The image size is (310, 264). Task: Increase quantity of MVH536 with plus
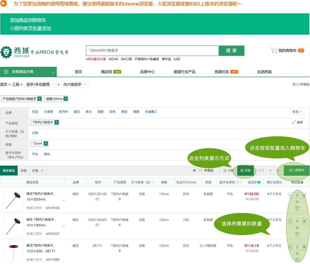[x=304, y=195]
